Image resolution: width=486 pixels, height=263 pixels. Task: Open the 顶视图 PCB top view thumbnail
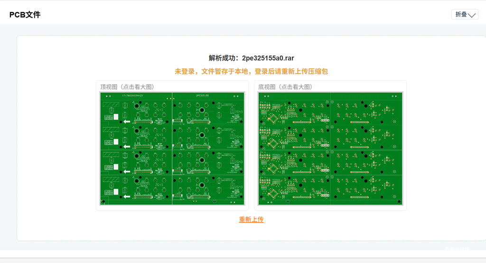coord(172,149)
